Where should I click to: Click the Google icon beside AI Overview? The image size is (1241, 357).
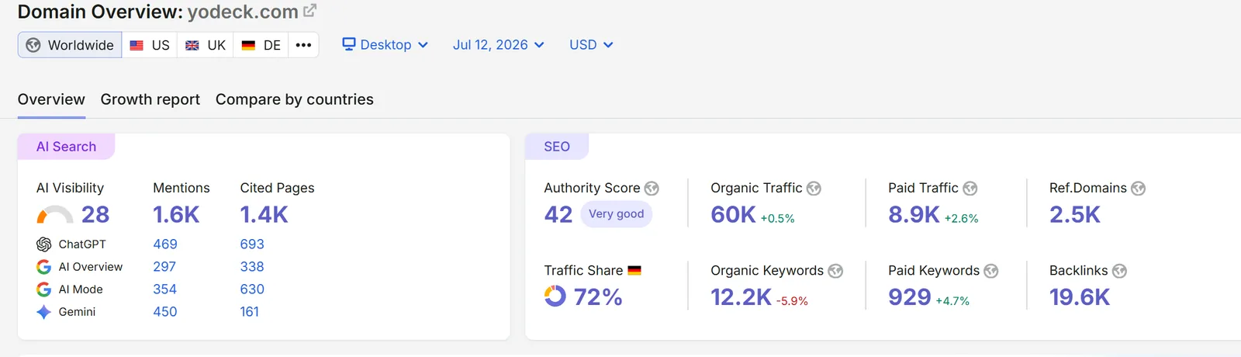(x=44, y=267)
